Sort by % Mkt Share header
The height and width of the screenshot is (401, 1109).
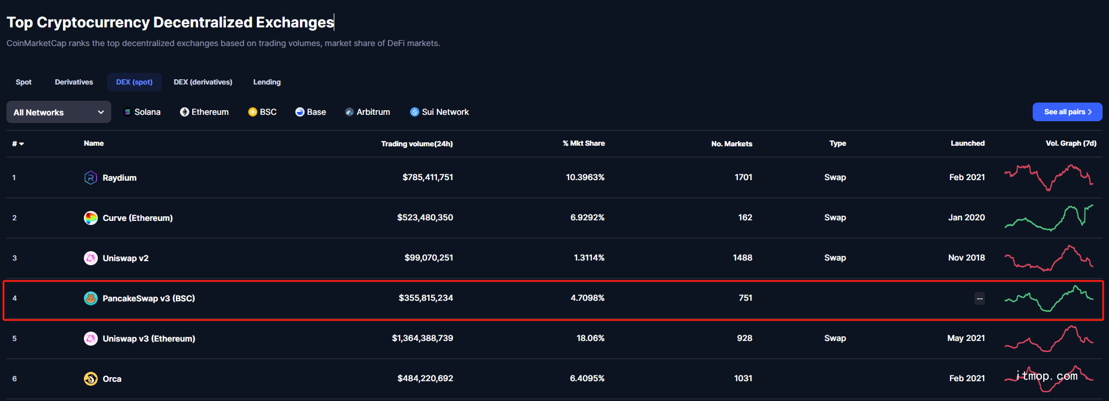(x=584, y=143)
